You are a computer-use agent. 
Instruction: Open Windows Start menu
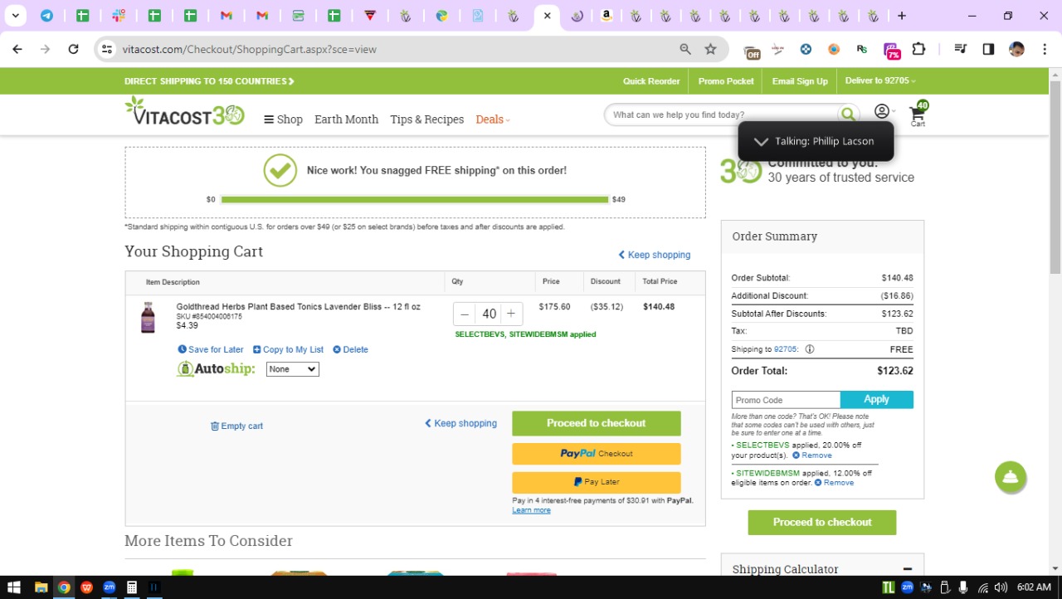click(14, 587)
